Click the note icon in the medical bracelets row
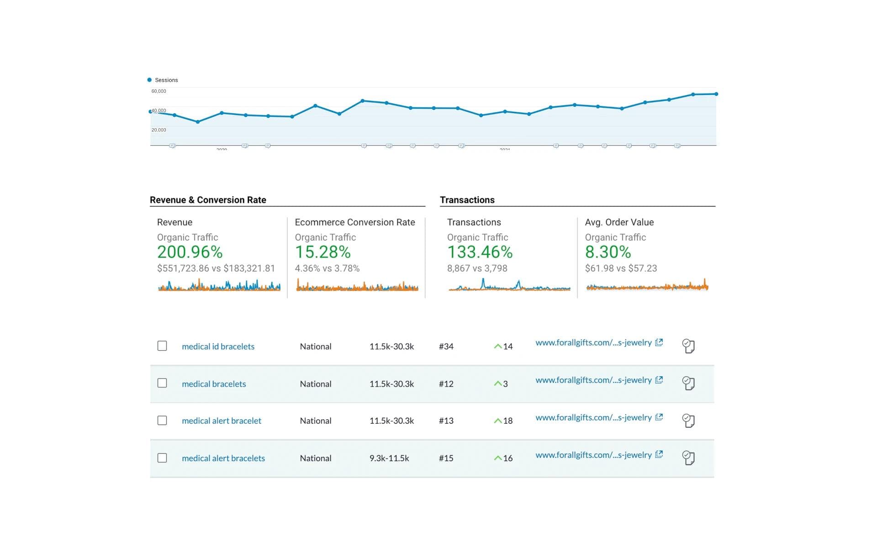877x551 pixels. tap(688, 383)
